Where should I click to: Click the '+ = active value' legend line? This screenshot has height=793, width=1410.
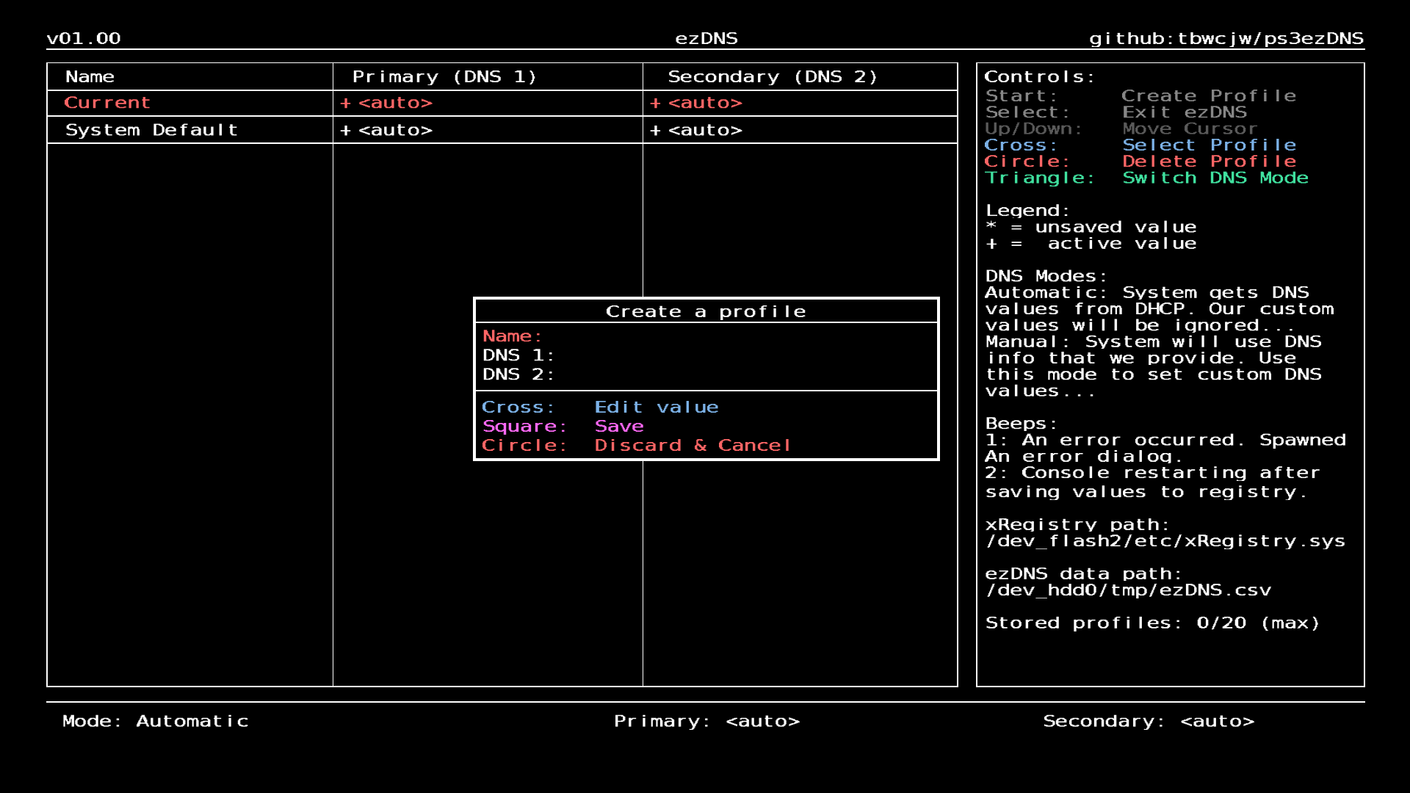coord(1091,244)
